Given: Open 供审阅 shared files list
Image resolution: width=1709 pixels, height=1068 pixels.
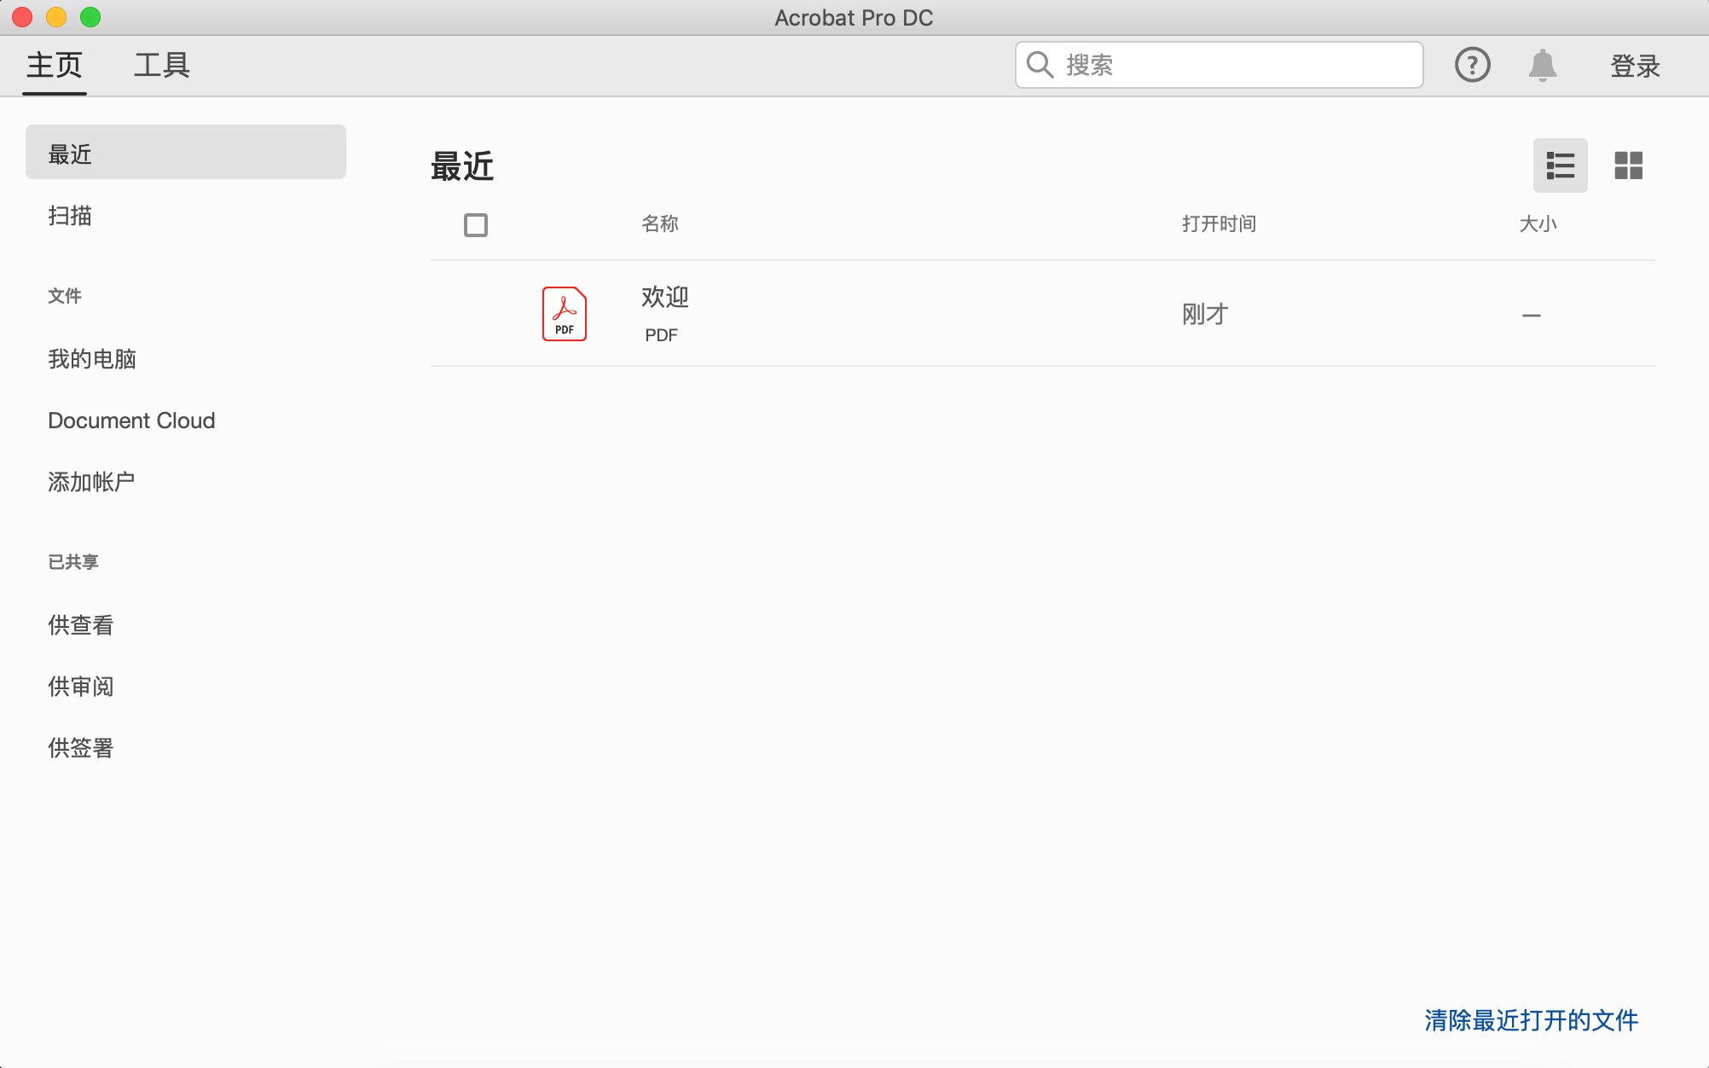Looking at the screenshot, I should coord(81,687).
